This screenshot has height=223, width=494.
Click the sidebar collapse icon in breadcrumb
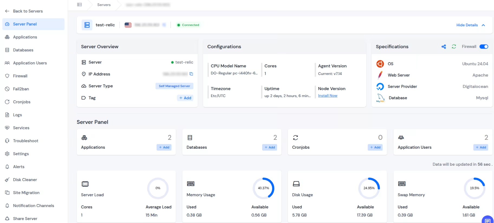[79, 5]
